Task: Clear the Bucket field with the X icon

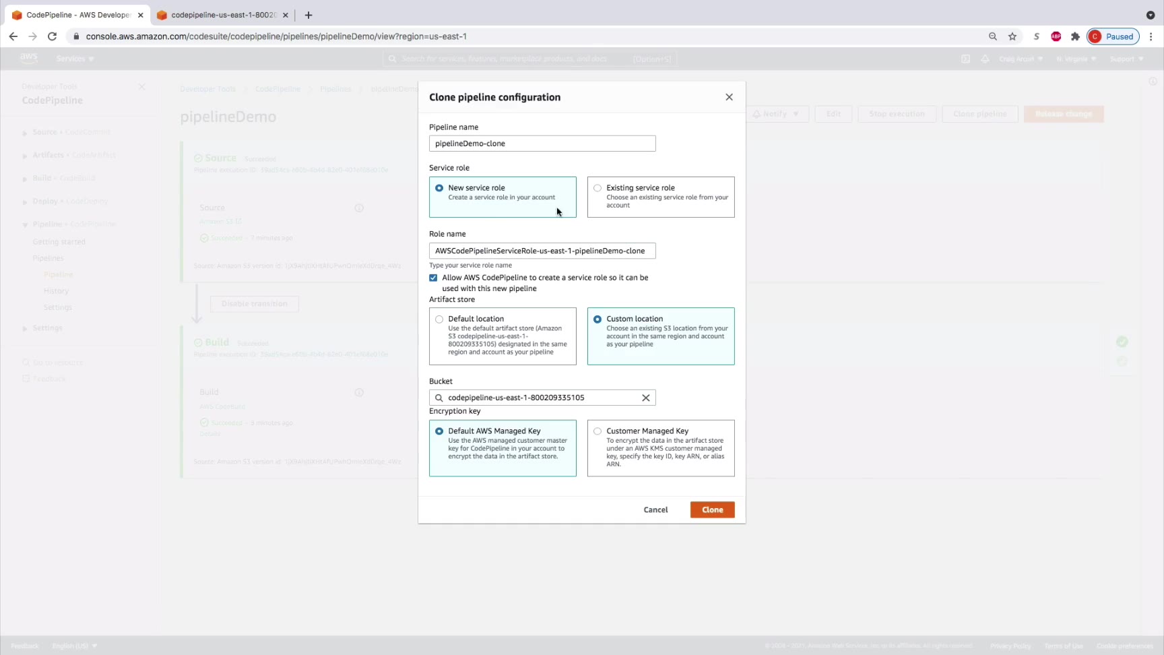Action: coord(646,398)
